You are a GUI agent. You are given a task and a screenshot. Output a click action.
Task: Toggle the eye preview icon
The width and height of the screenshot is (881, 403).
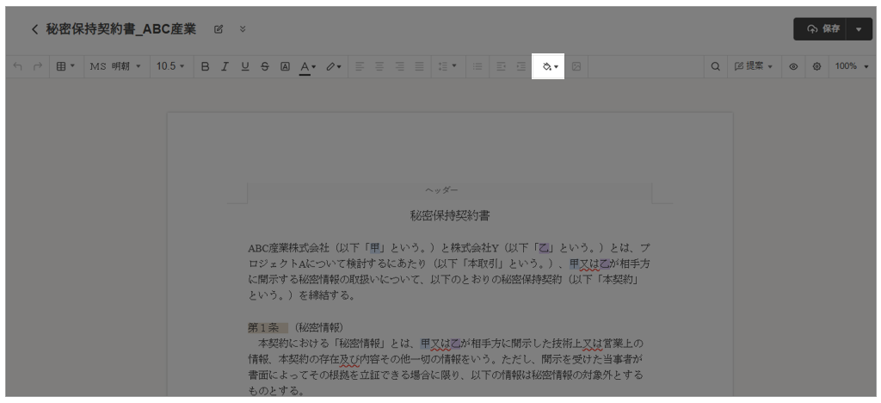[793, 66]
